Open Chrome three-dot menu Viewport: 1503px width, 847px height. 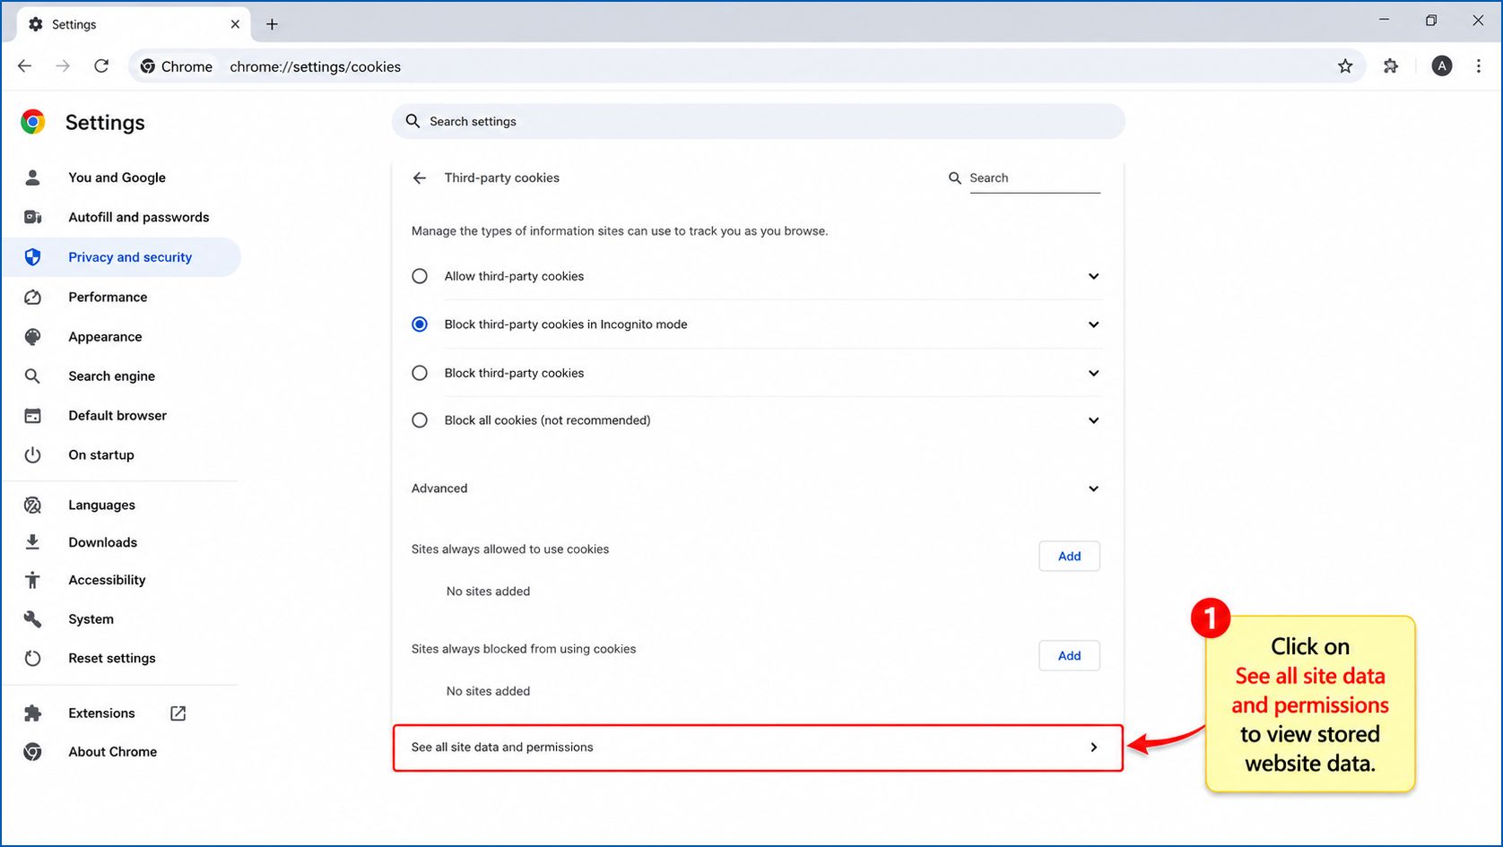(1479, 66)
